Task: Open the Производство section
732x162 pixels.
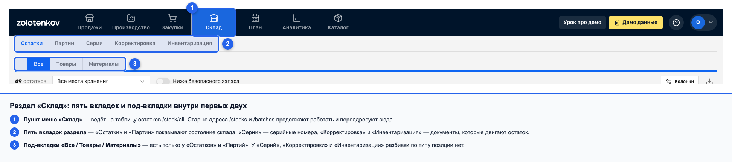Action: click(131, 23)
